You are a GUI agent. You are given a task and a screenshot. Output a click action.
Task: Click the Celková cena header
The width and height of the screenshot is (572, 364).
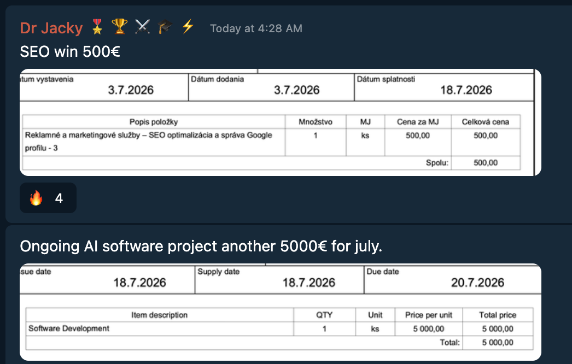point(486,122)
